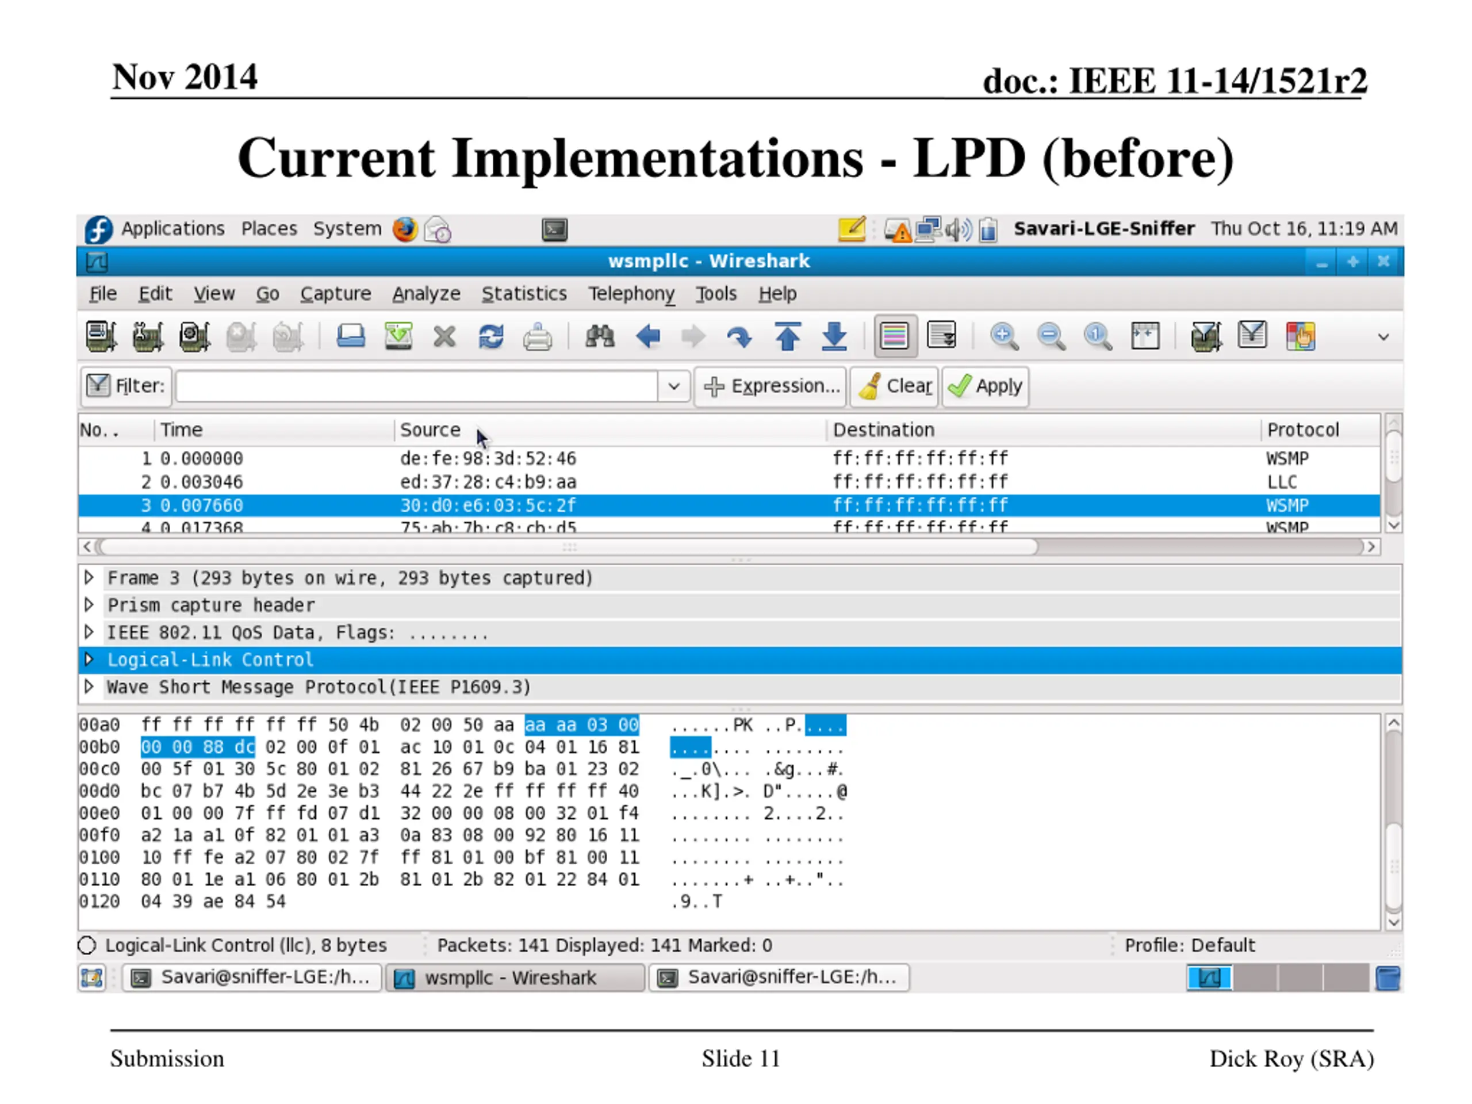Click into the Filter input field
1472x1104 pixels.
click(x=417, y=386)
